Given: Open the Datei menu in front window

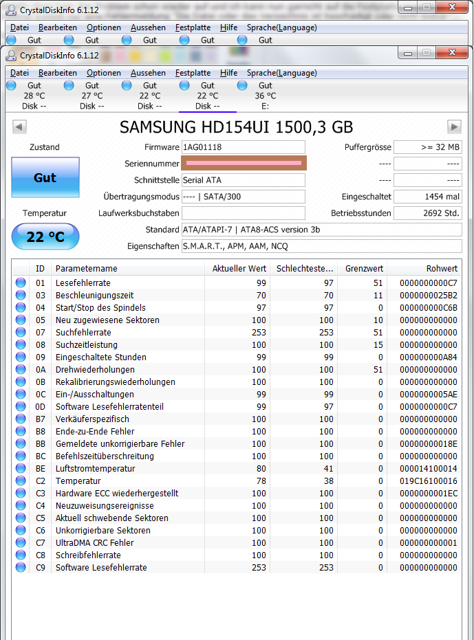Looking at the screenshot, I should tap(19, 73).
